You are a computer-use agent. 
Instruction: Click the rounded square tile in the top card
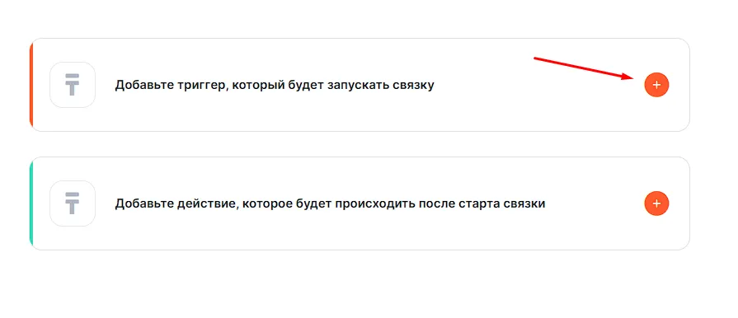tap(73, 85)
